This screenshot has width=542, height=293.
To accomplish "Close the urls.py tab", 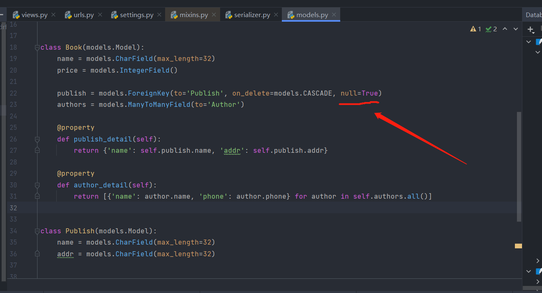I will 100,15.
